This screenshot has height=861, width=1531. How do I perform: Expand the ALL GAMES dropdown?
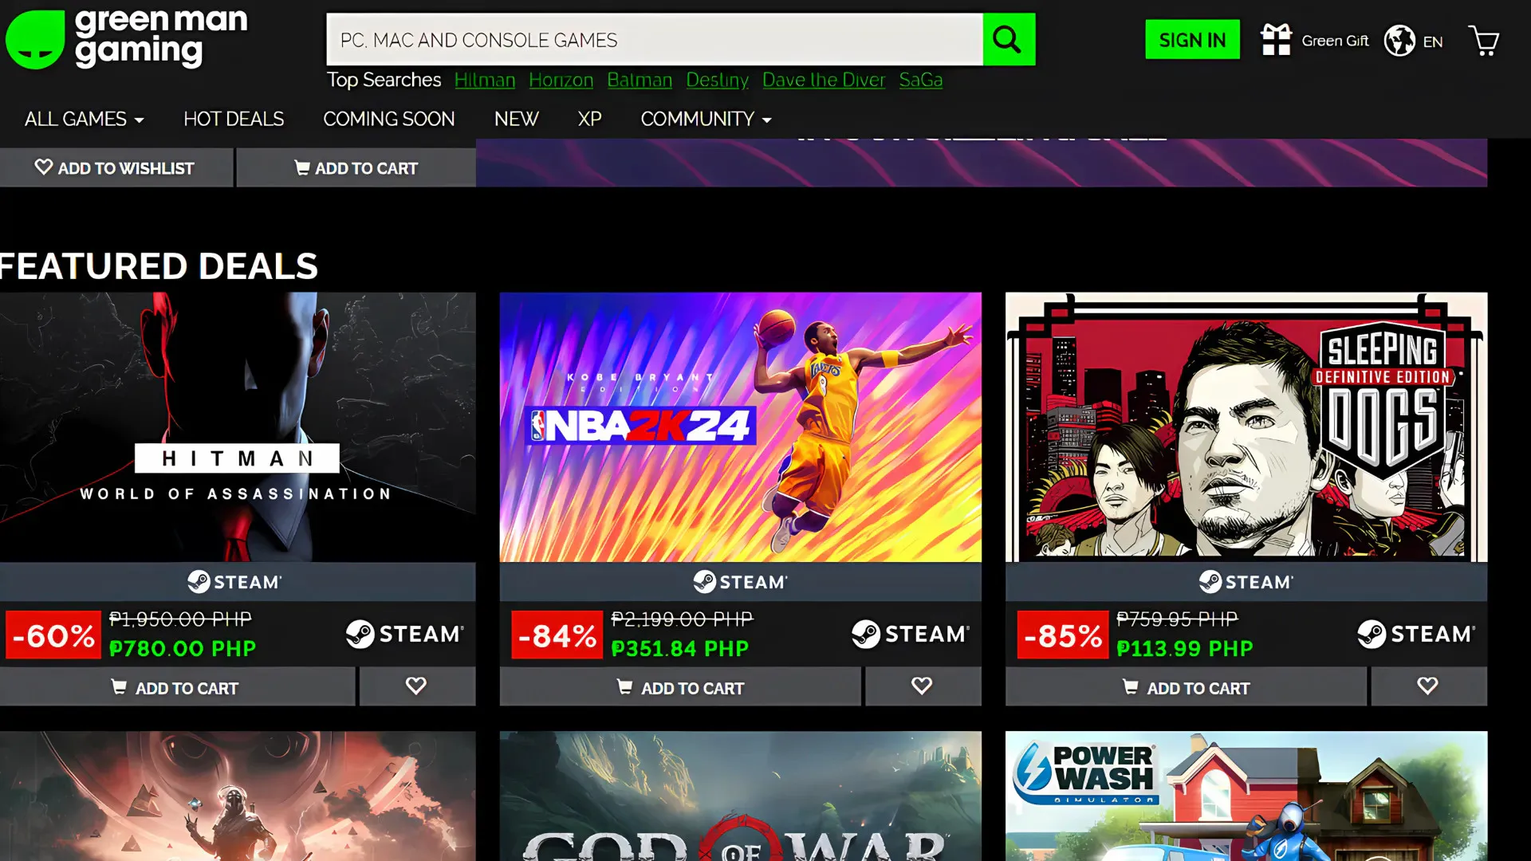(x=84, y=120)
